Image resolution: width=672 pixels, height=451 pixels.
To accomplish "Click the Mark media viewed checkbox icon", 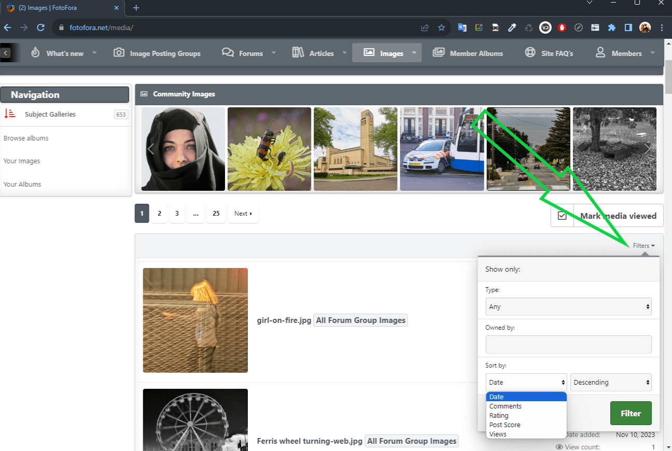I will coord(562,216).
